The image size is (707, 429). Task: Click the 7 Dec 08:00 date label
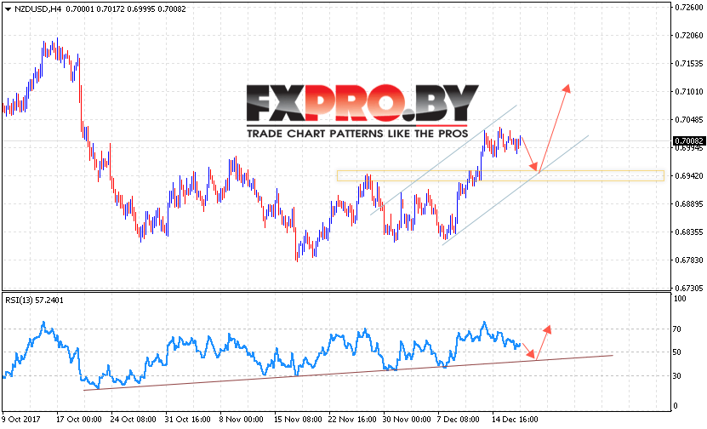[459, 420]
